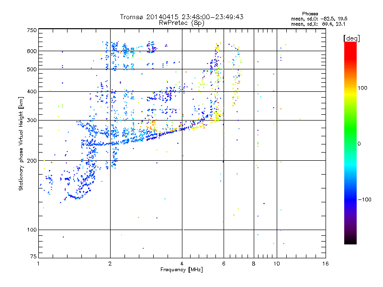Click the frequency tick label "1"
383x287 pixels.
pos(38,264)
